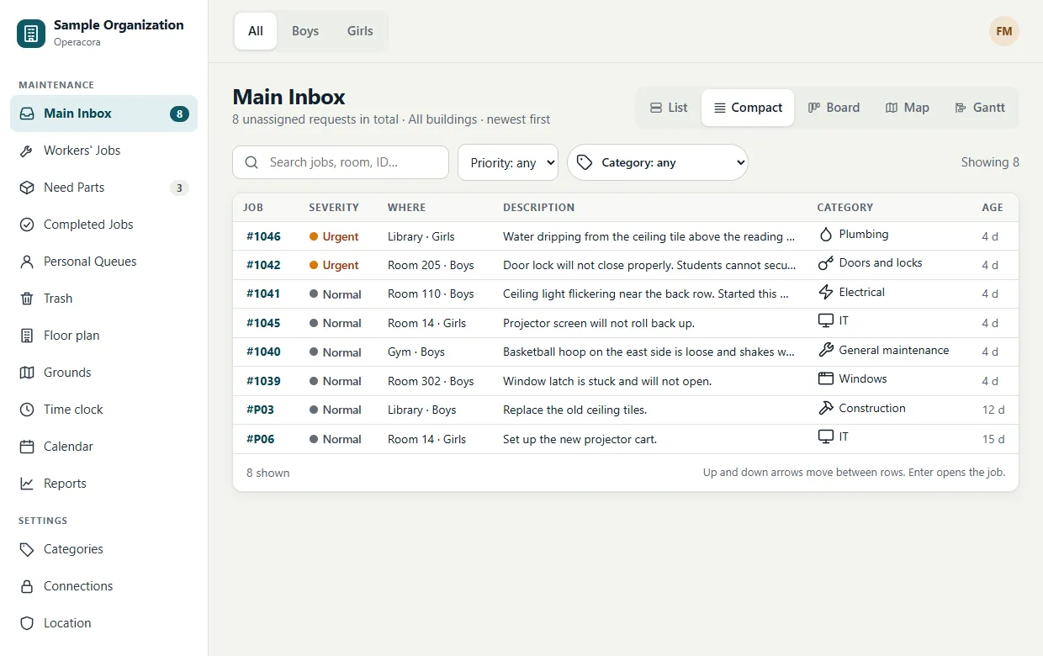Switch to Map view

tap(908, 108)
